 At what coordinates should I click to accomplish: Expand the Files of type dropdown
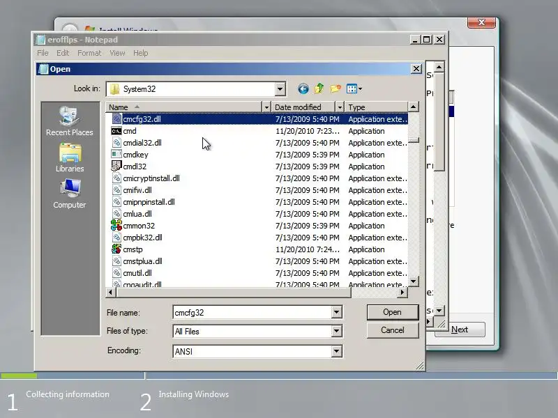pos(336,332)
